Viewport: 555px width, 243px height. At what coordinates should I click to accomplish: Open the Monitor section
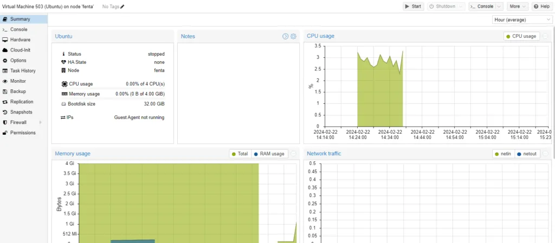[x=24, y=81]
